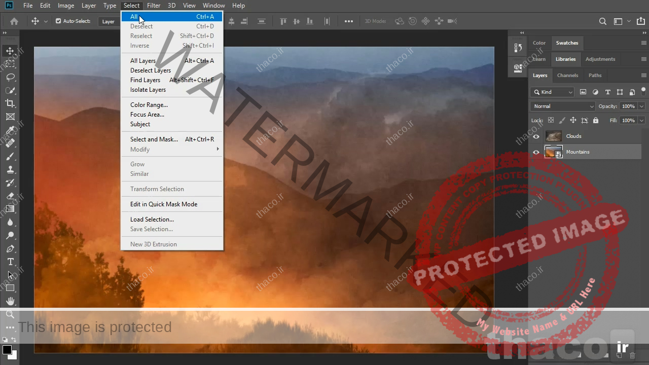The height and width of the screenshot is (365, 649).
Task: Open the Normal blend mode dropdown
Action: click(x=563, y=106)
